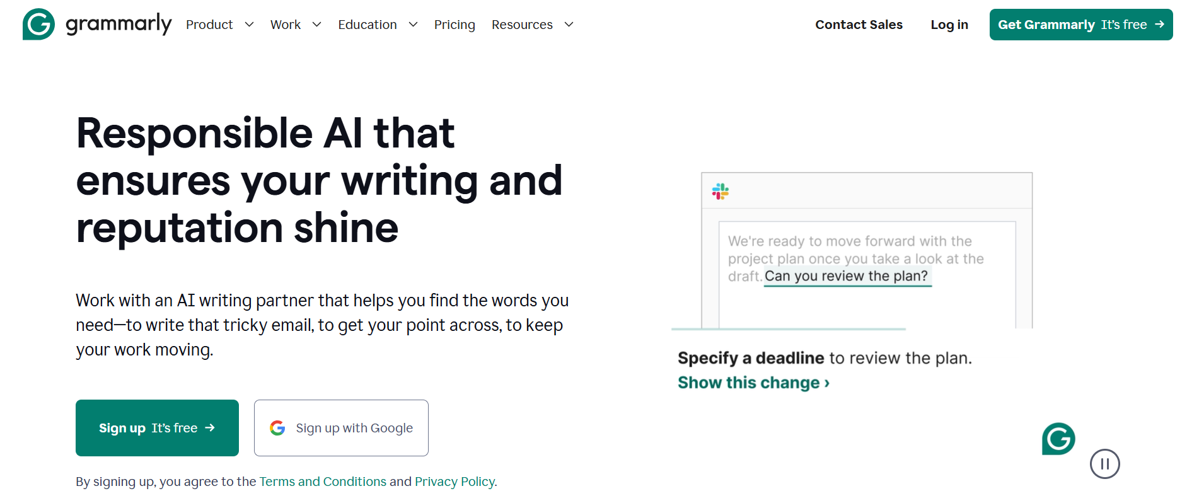Viewport: 1187px width, 491px height.
Task: Click the floating Grammarly G icon in demo
Action: click(1058, 439)
